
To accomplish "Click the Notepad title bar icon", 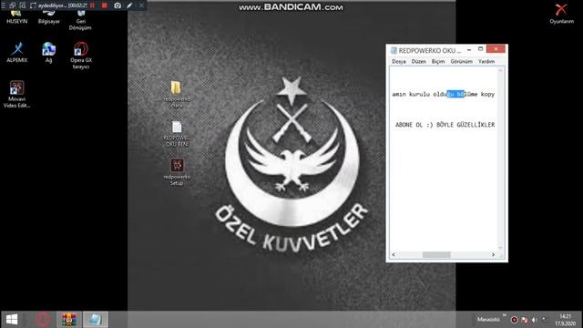I will [x=394, y=50].
